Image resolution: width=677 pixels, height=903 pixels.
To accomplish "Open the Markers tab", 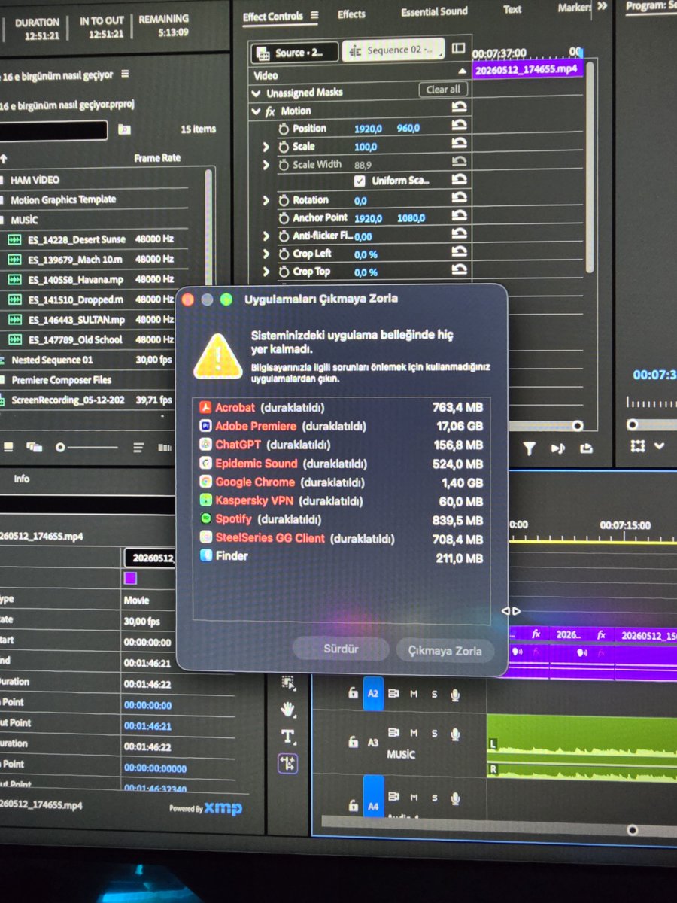I will [575, 8].
